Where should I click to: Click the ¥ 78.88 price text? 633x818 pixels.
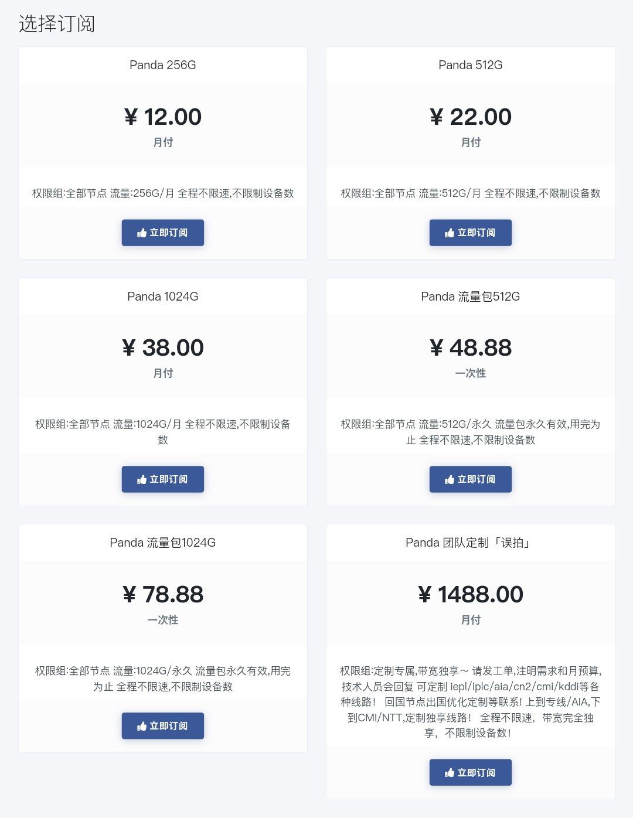tap(163, 594)
